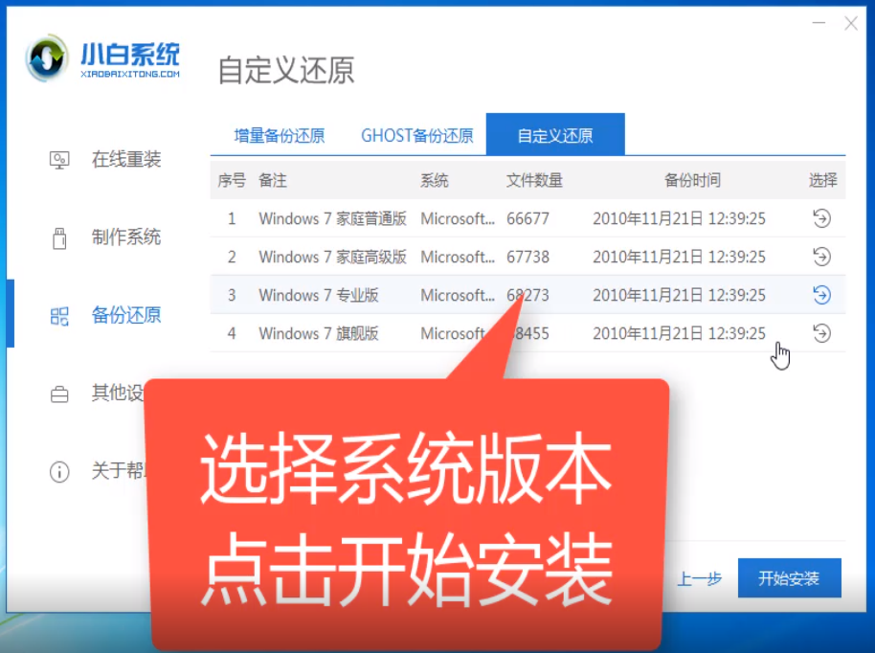
Task: Switch to GHOST备份还原 tab
Action: (x=416, y=135)
